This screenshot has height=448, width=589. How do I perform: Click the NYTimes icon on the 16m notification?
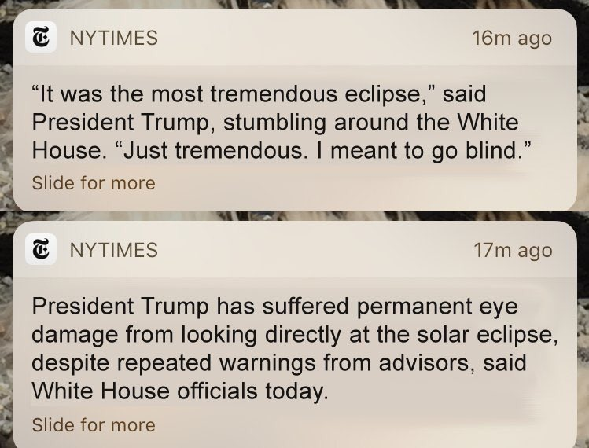tap(40, 38)
